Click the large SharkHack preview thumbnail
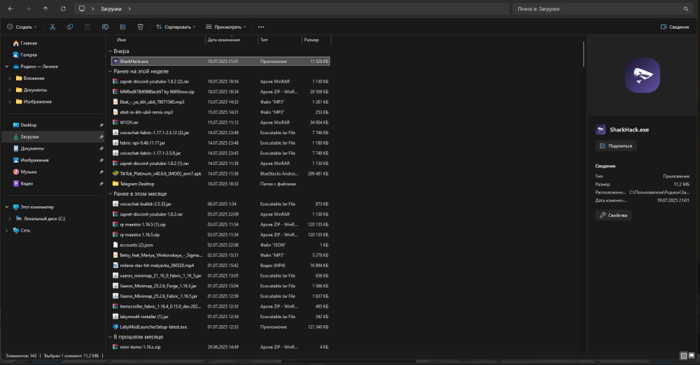The width and height of the screenshot is (700, 365). click(x=643, y=75)
